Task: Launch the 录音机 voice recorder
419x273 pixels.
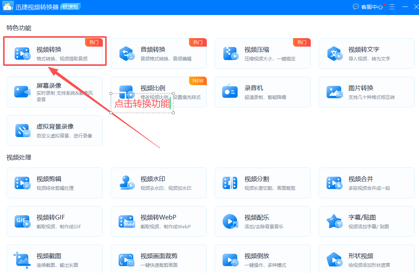Action: click(x=262, y=92)
